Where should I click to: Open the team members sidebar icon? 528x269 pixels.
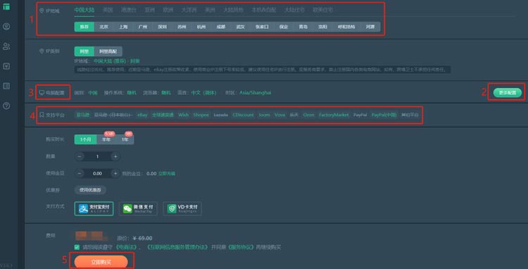(6, 46)
